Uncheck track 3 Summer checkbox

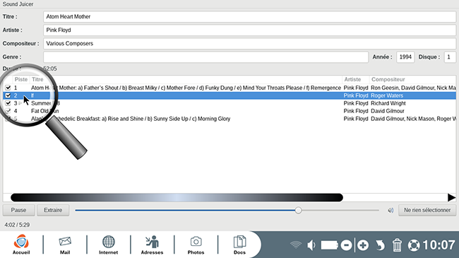pyautogui.click(x=8, y=103)
